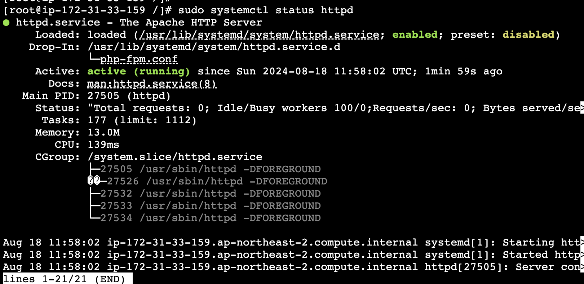Open the php-fpm.conf drop-in link
This screenshot has width=584, height=284.
tap(139, 59)
